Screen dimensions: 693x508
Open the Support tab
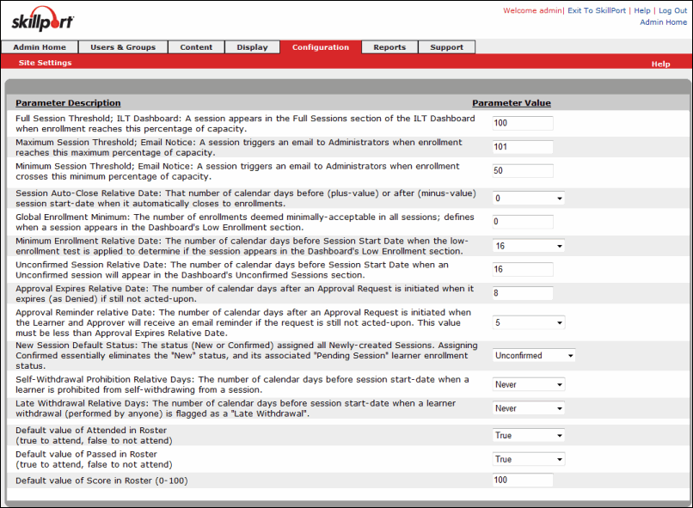coord(446,47)
